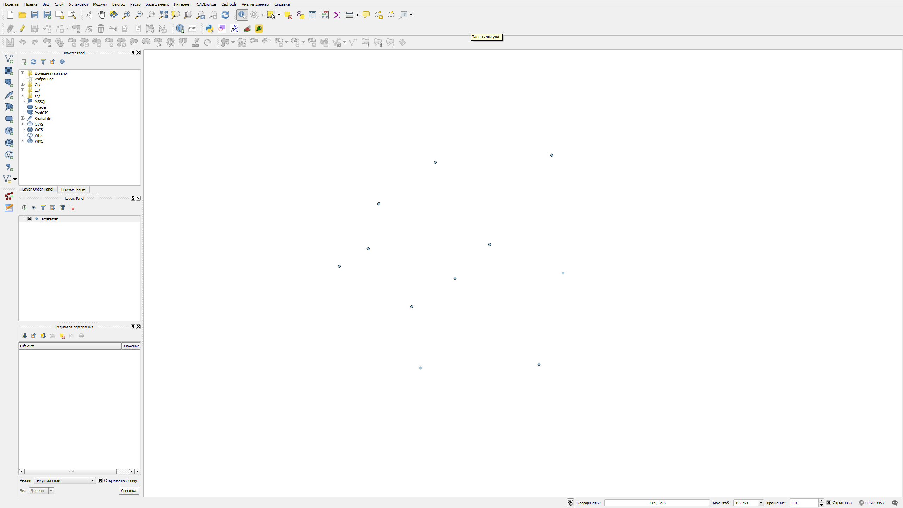Toggle visibility of testtest layer

[30, 219]
